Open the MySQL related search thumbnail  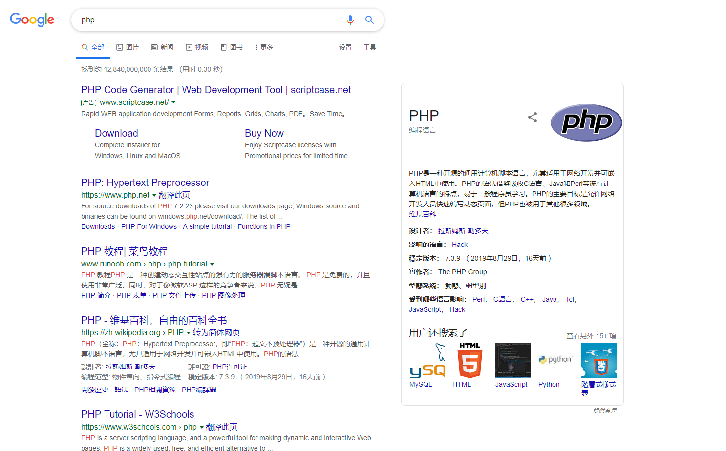pos(427,361)
